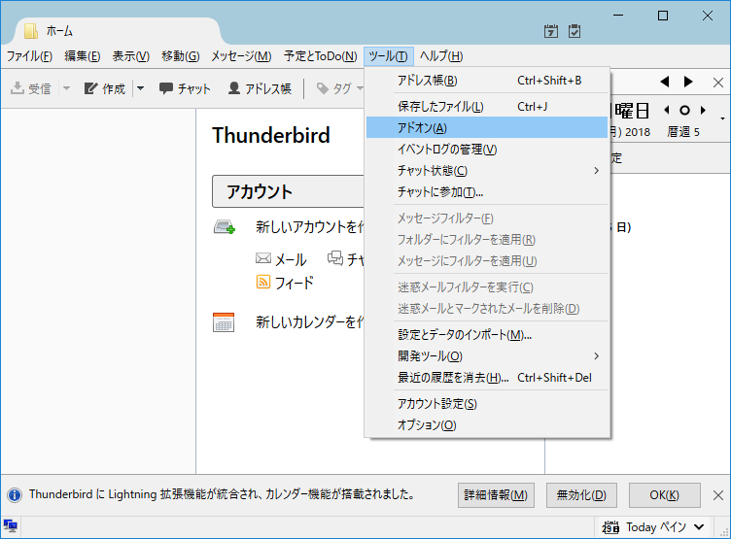
Task: Click the 受信 download icon
Action: (17, 88)
